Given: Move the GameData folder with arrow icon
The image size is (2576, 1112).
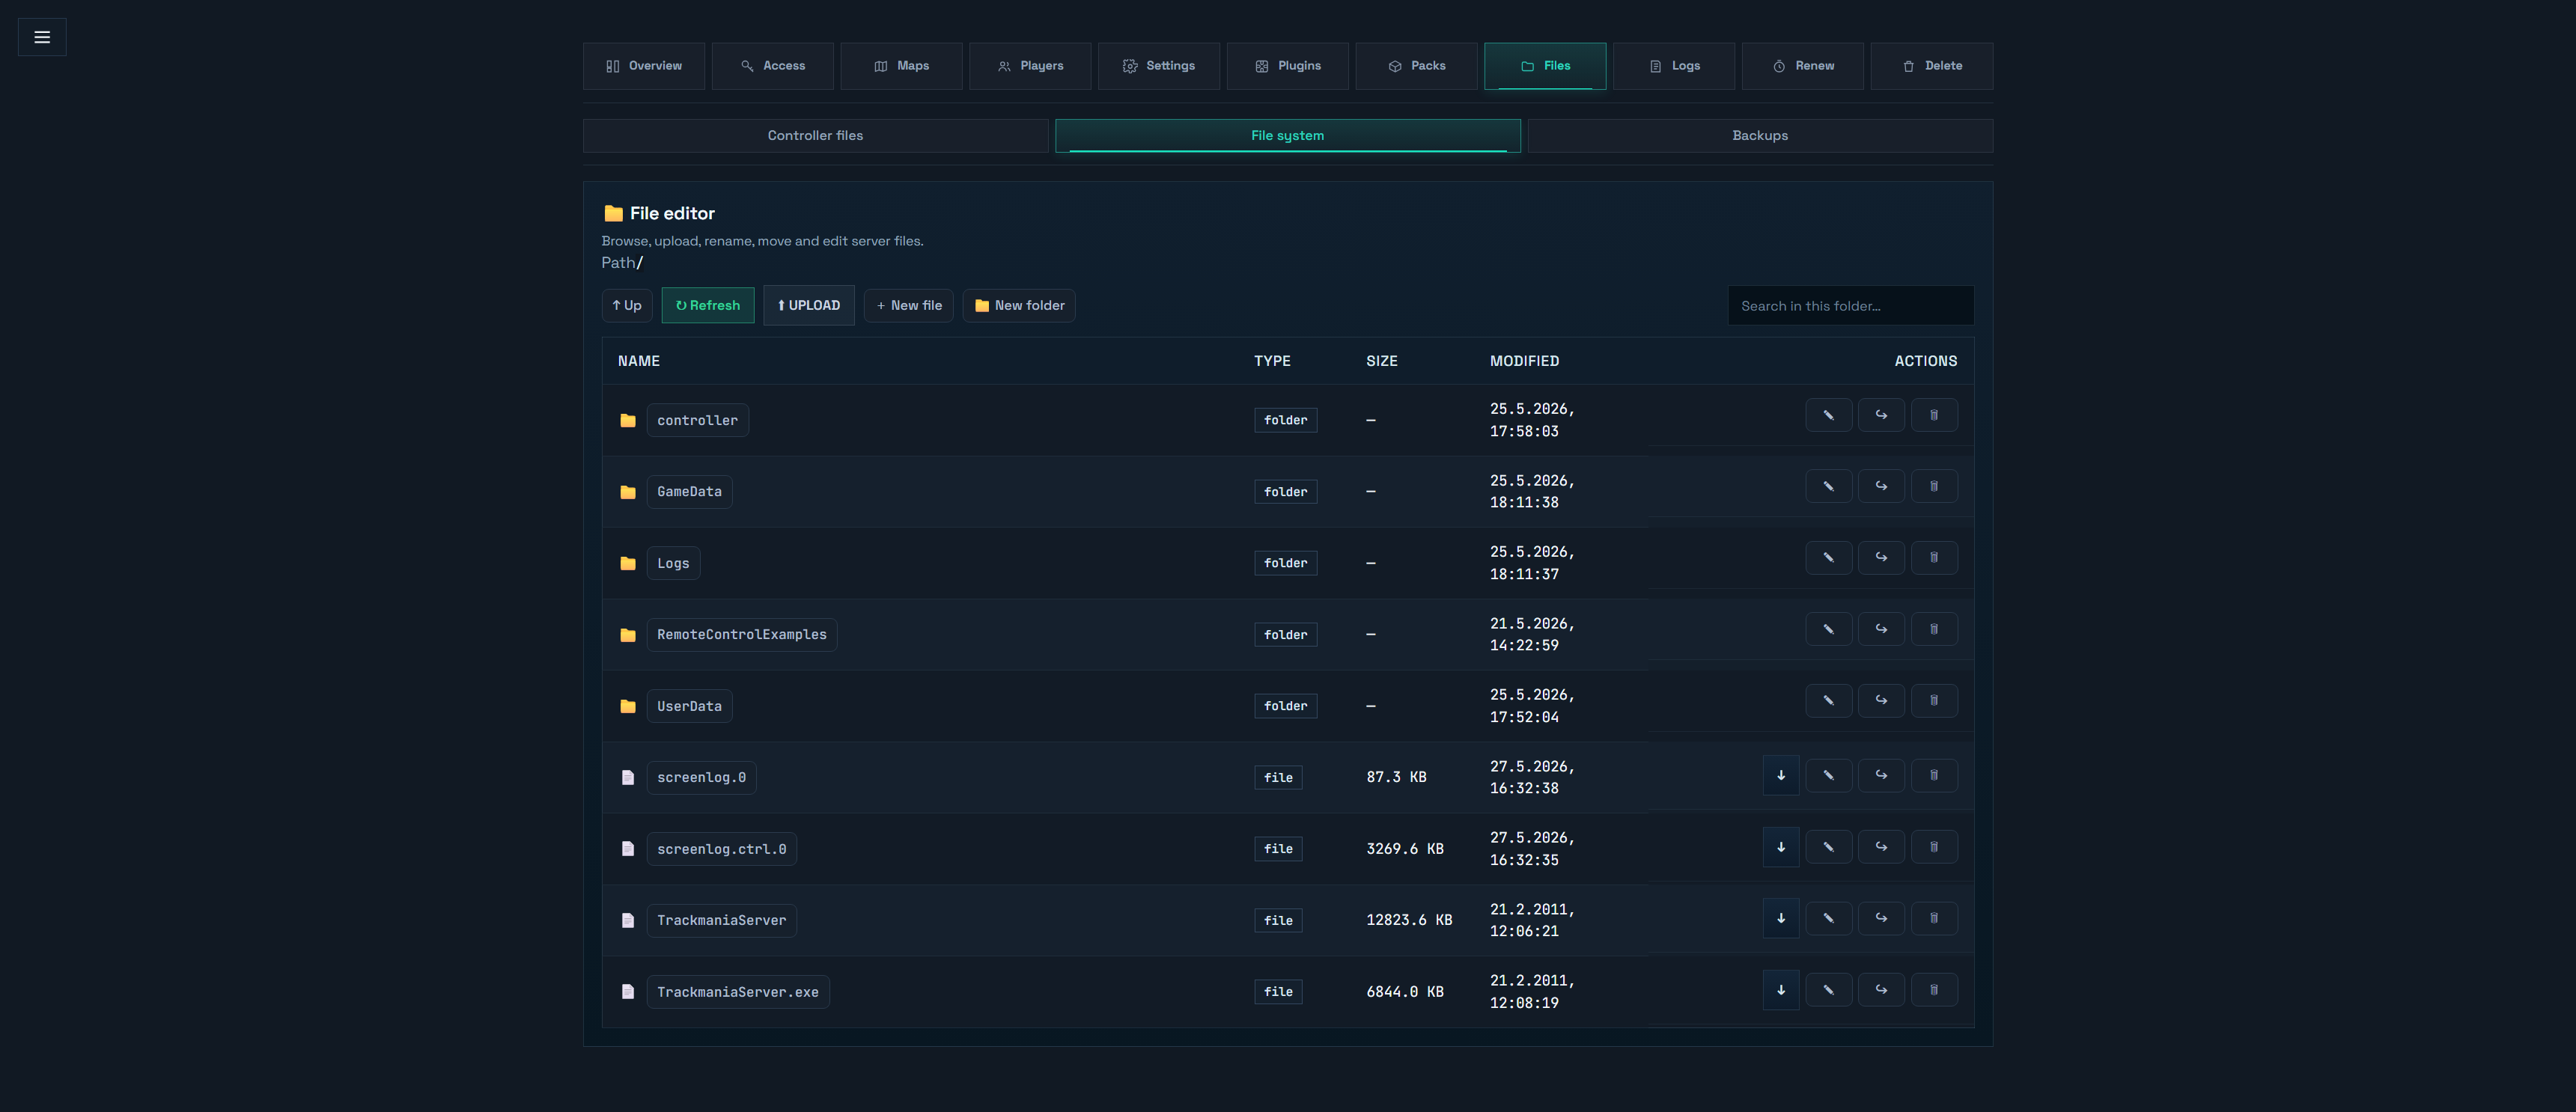Looking at the screenshot, I should point(1881,486).
